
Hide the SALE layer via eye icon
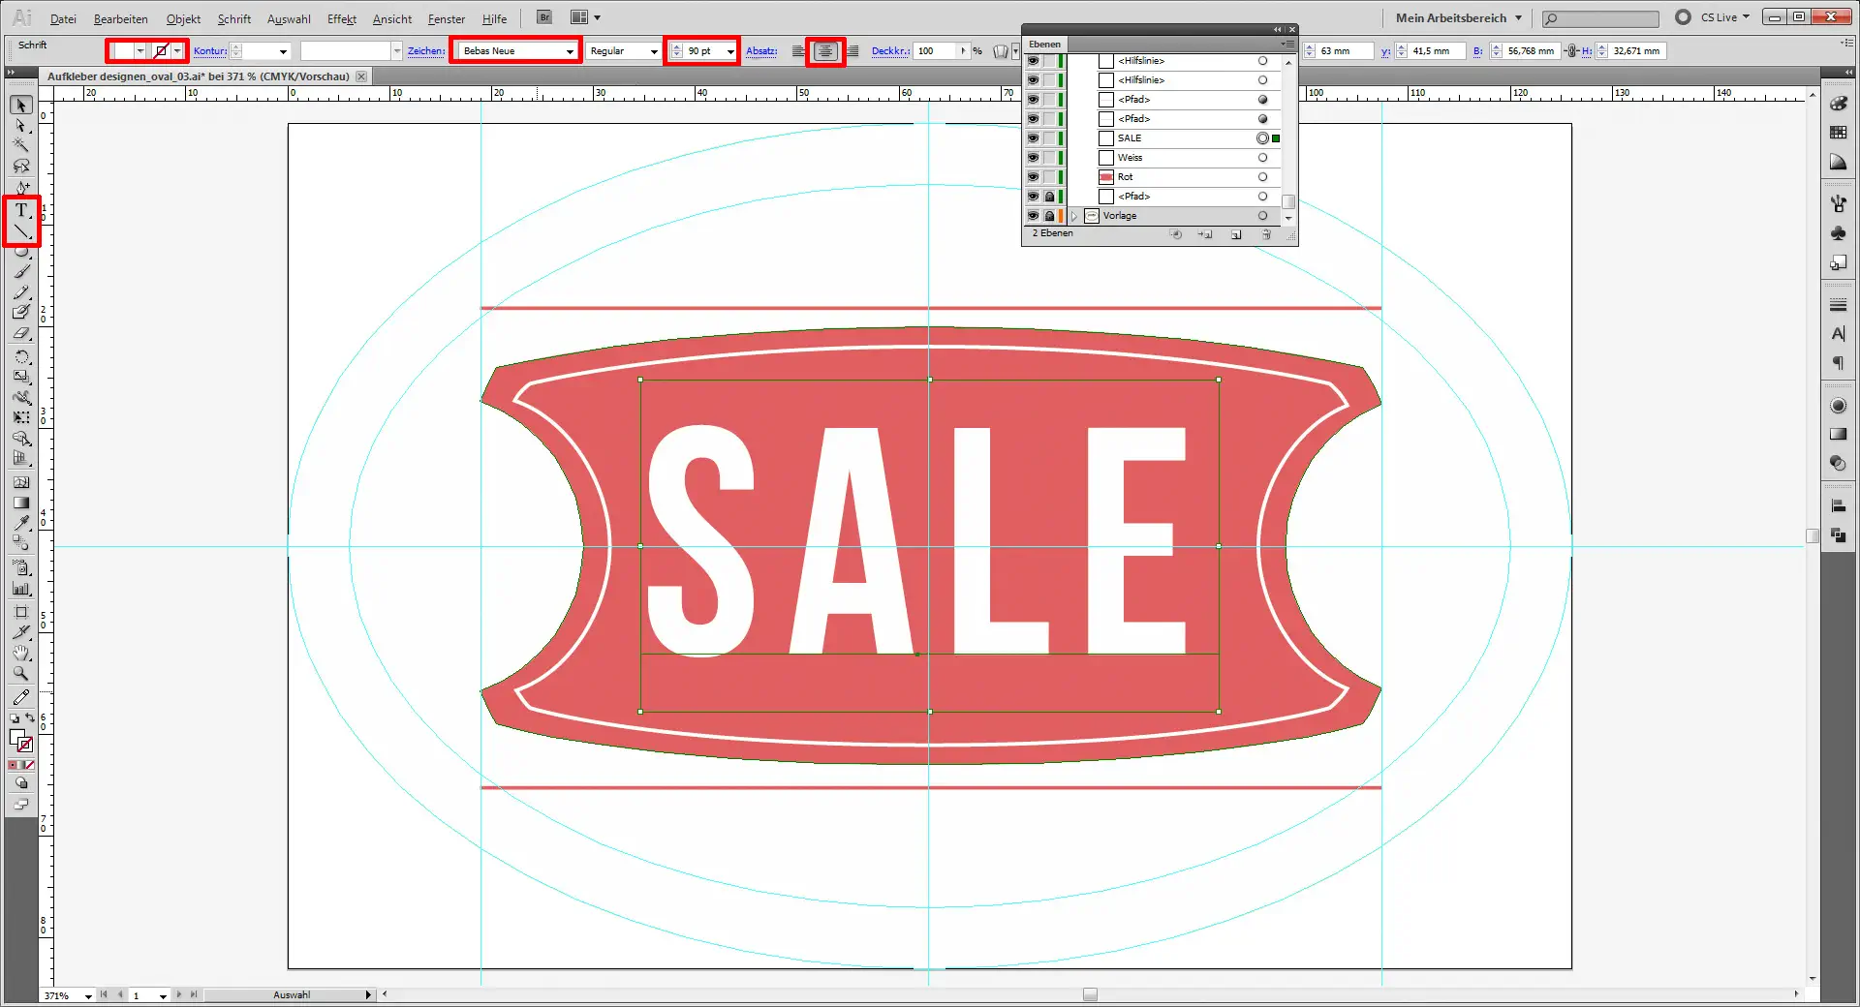(x=1033, y=138)
